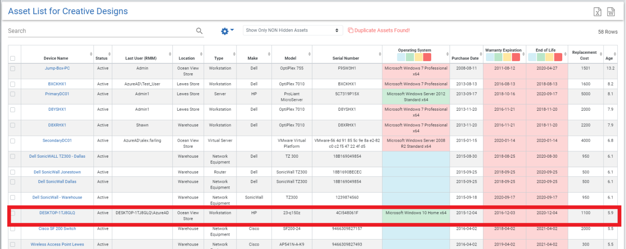
Task: Filter Warranty Expiration by red swatch
Action: [516, 57]
